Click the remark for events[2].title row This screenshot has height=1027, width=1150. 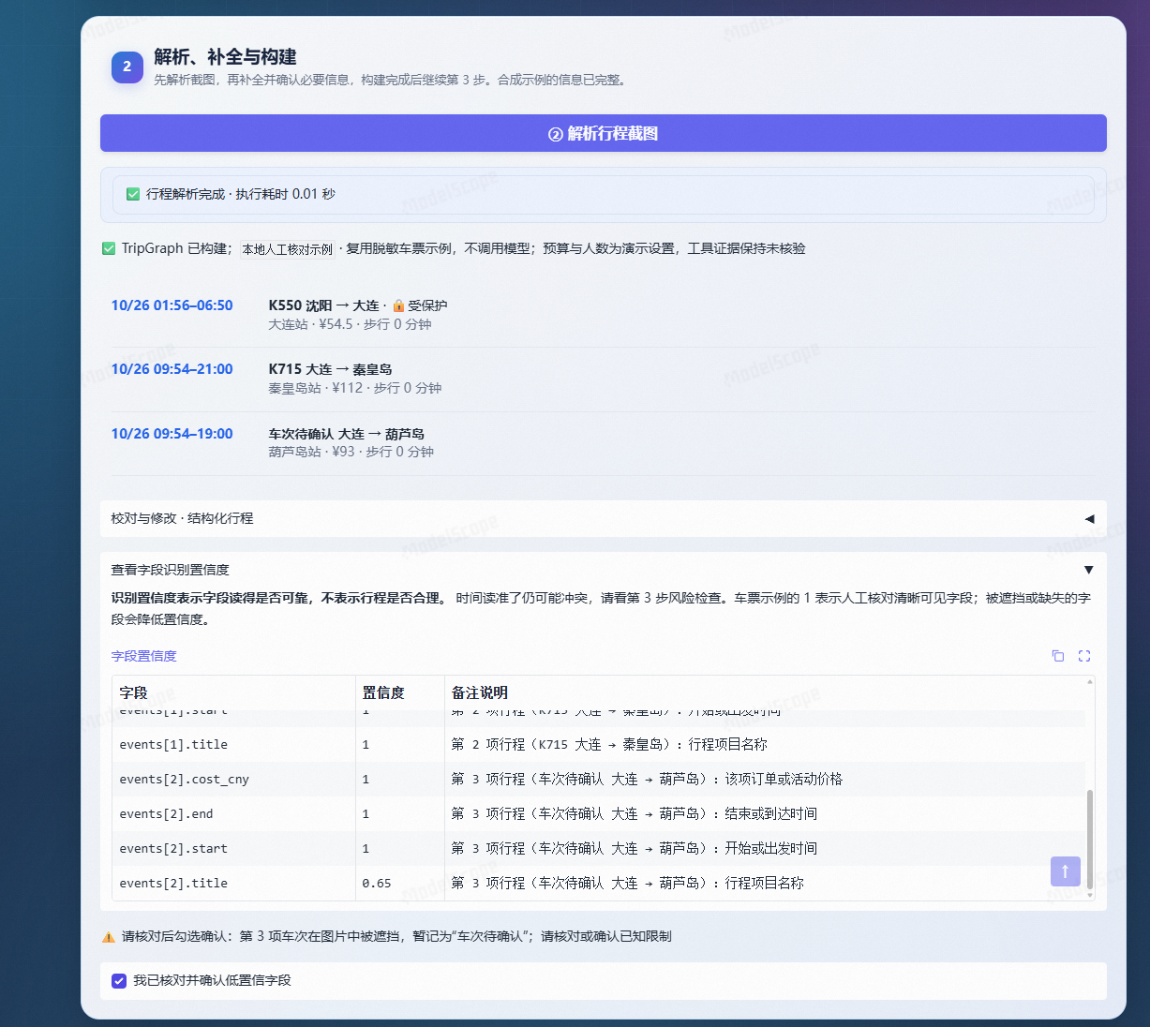(x=627, y=883)
